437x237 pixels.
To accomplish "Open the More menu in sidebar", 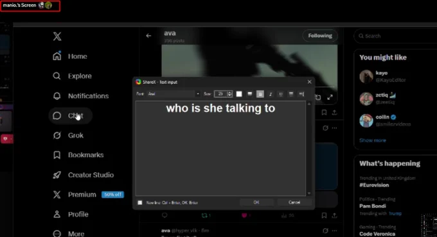I will 69,234.
